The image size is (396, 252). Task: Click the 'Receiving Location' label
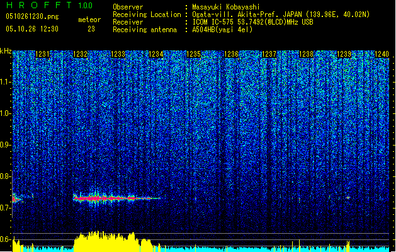[147, 14]
